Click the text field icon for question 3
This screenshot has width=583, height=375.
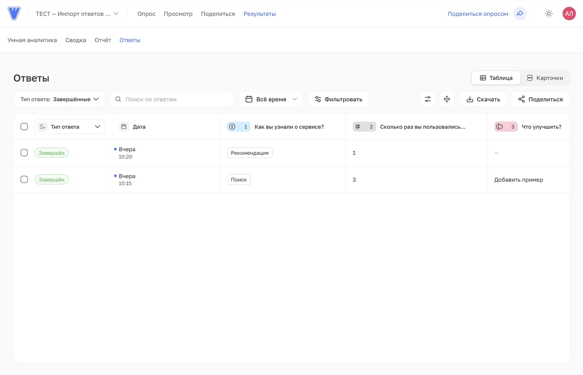coord(499,127)
